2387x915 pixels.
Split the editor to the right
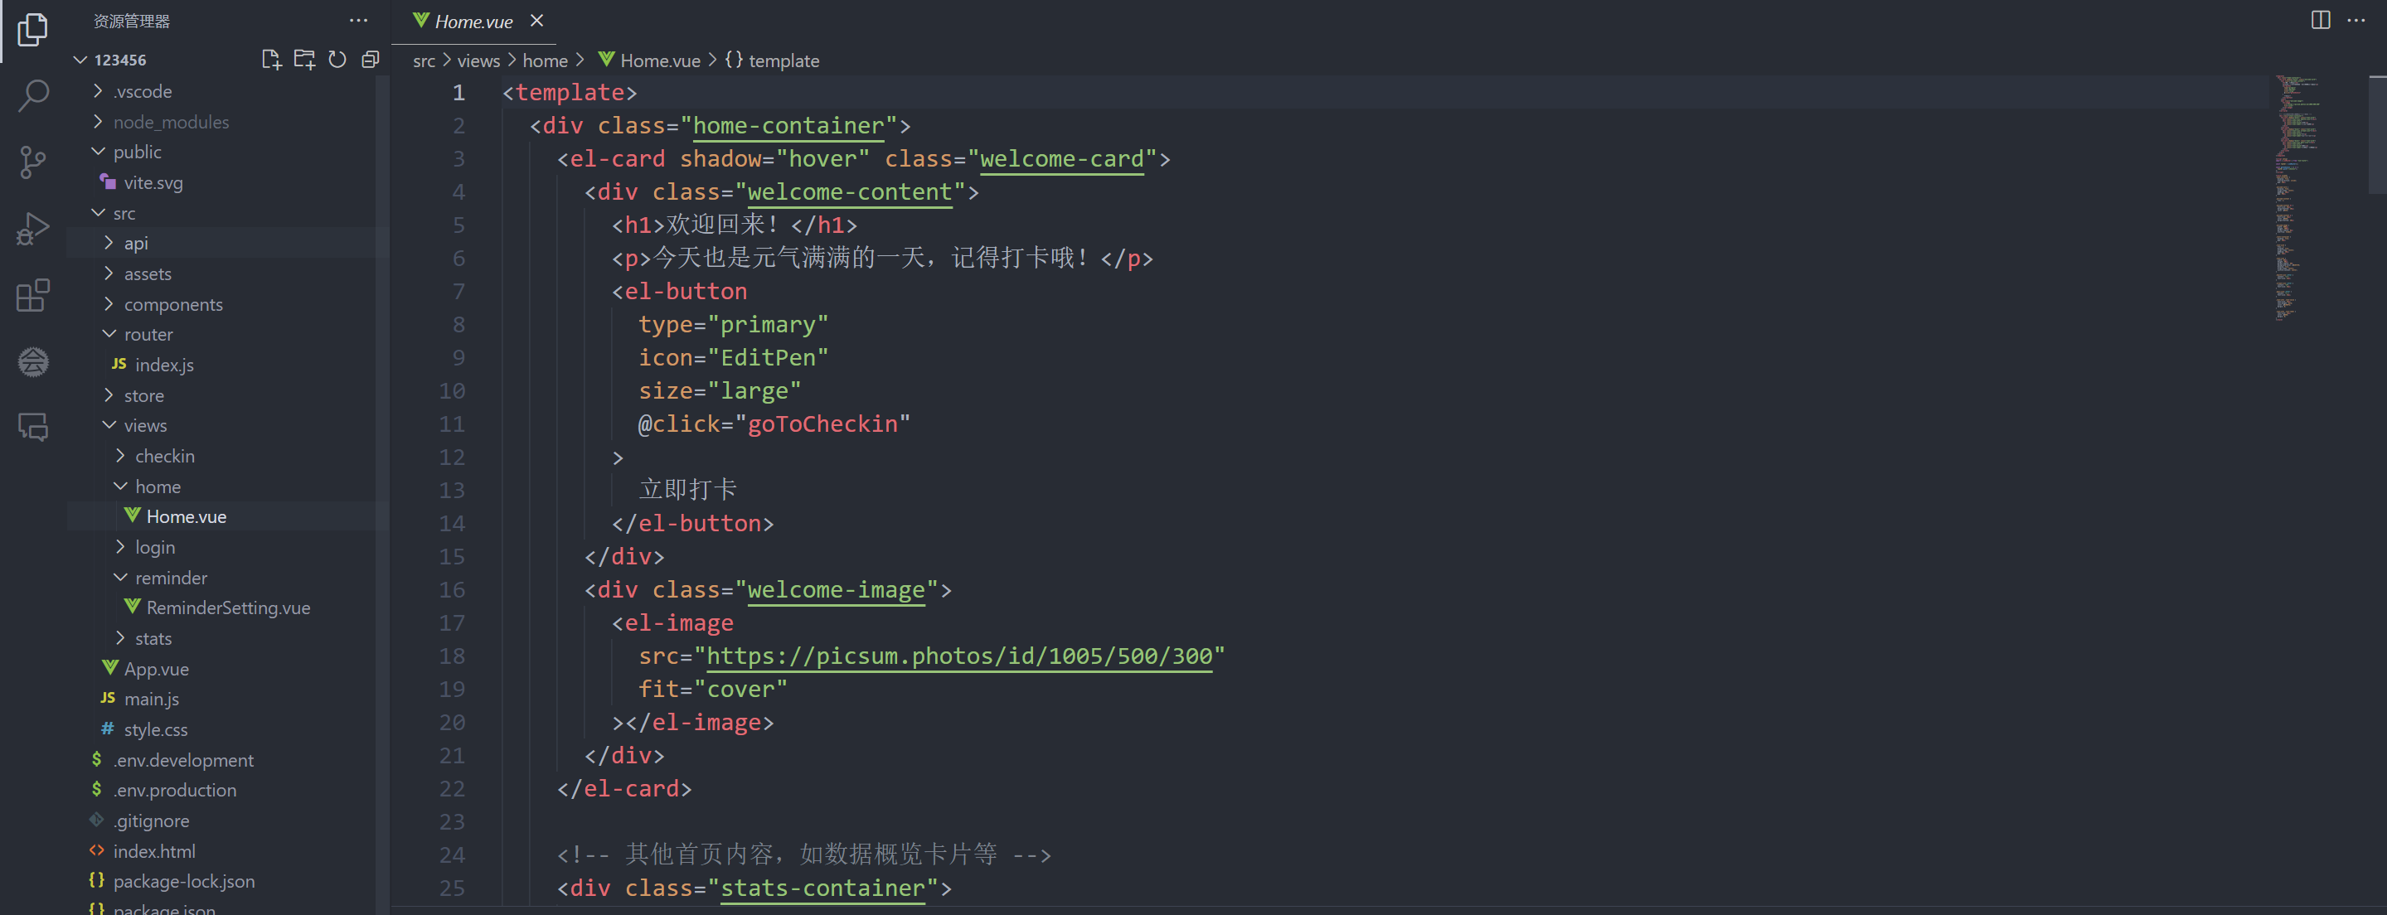pyautogui.click(x=2321, y=21)
